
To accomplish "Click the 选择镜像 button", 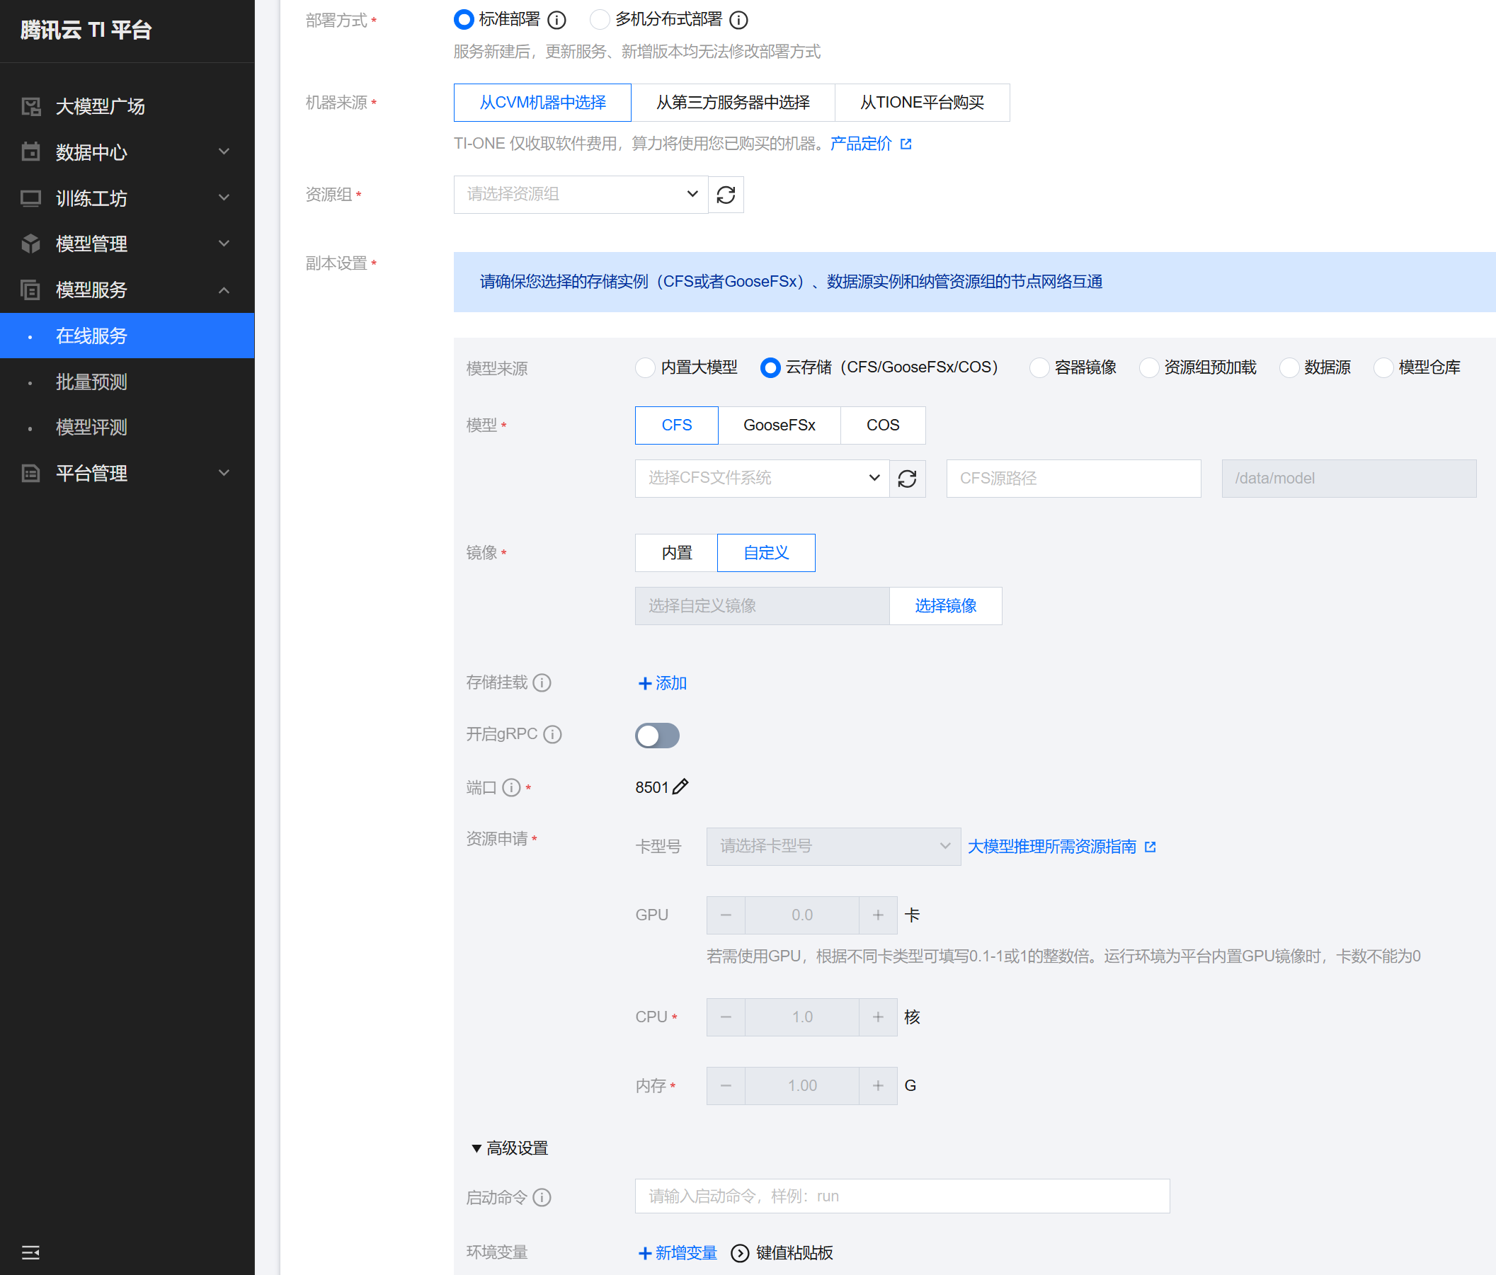I will (x=945, y=606).
